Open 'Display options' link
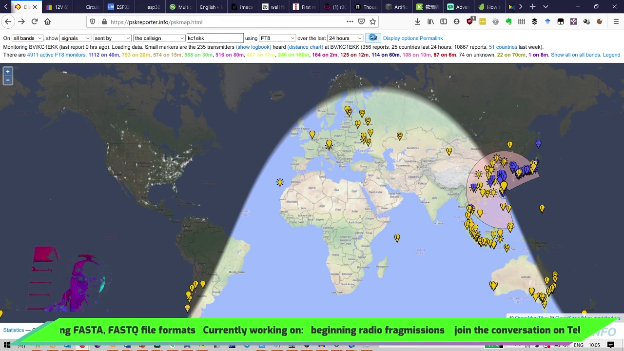This screenshot has width=624, height=351. [x=401, y=38]
